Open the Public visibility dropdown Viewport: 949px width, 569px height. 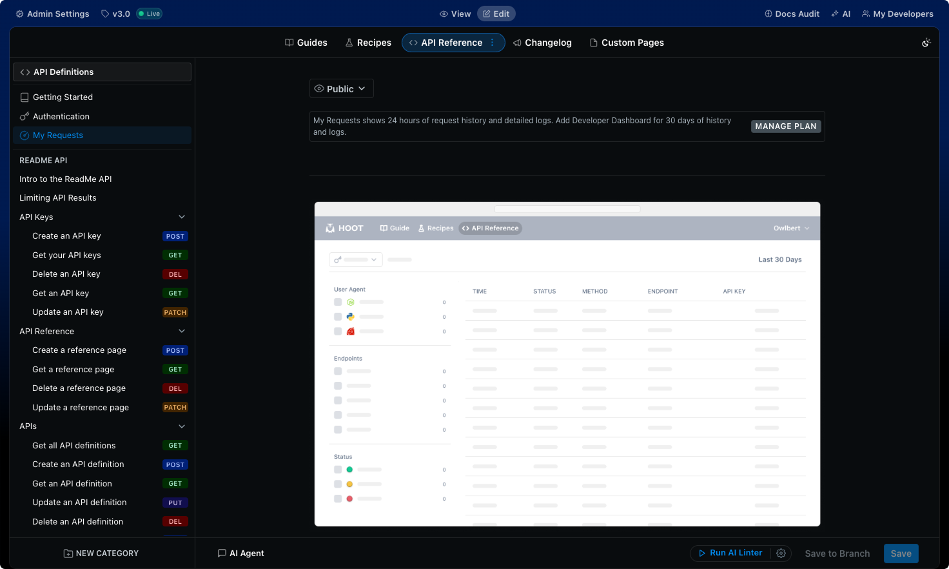[342, 88]
